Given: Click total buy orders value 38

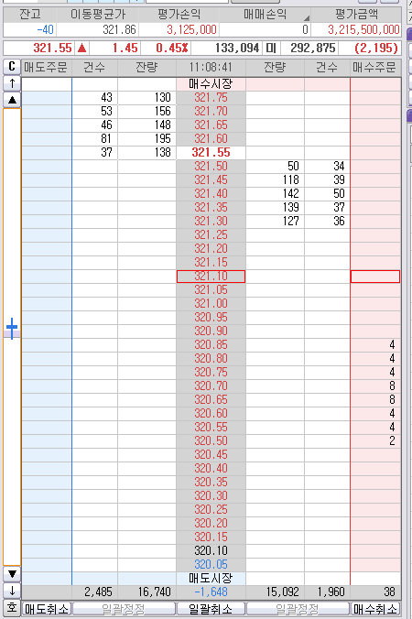Looking at the screenshot, I should point(375,592).
